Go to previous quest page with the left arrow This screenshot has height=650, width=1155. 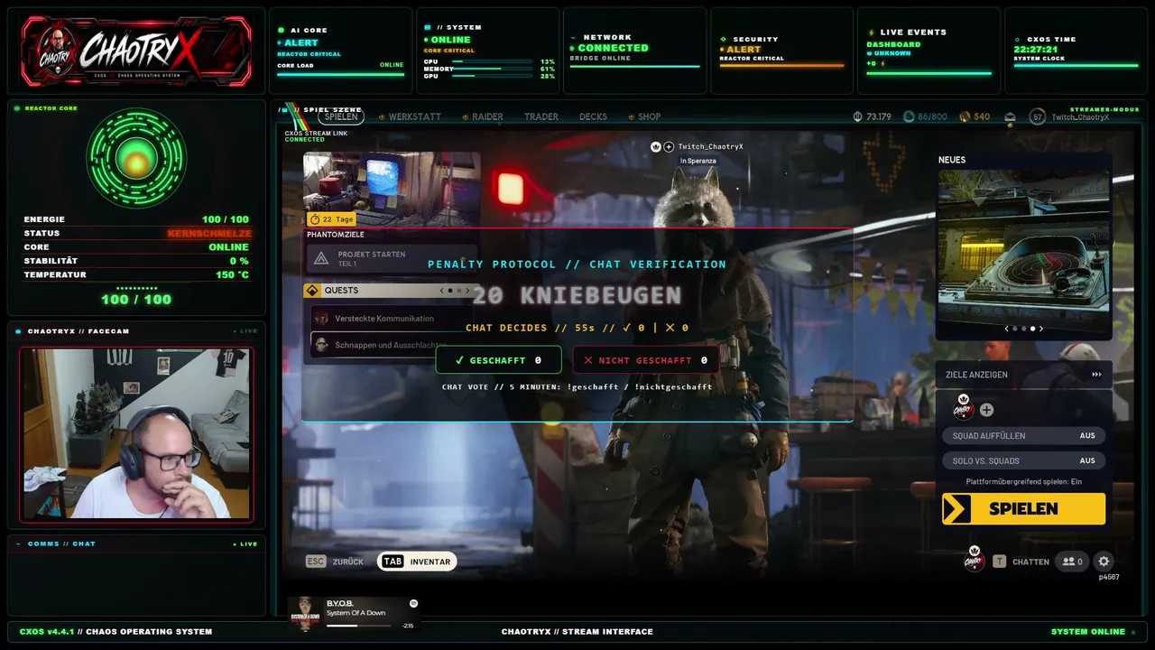441,291
